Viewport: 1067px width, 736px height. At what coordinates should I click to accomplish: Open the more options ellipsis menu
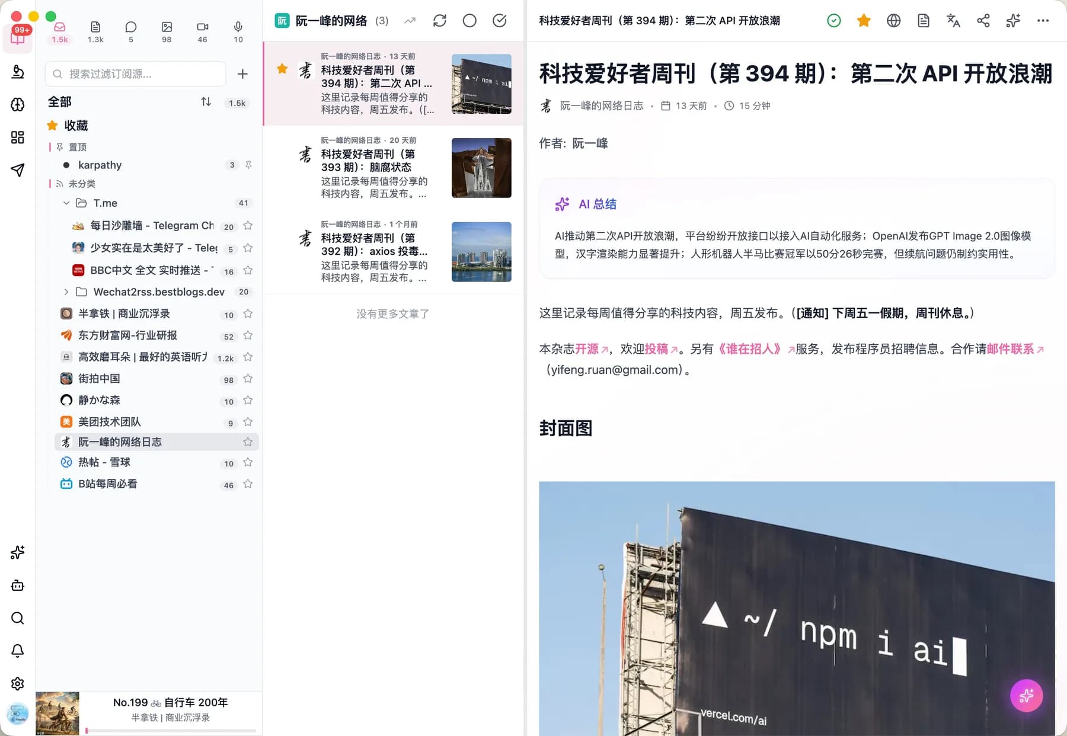(1043, 21)
